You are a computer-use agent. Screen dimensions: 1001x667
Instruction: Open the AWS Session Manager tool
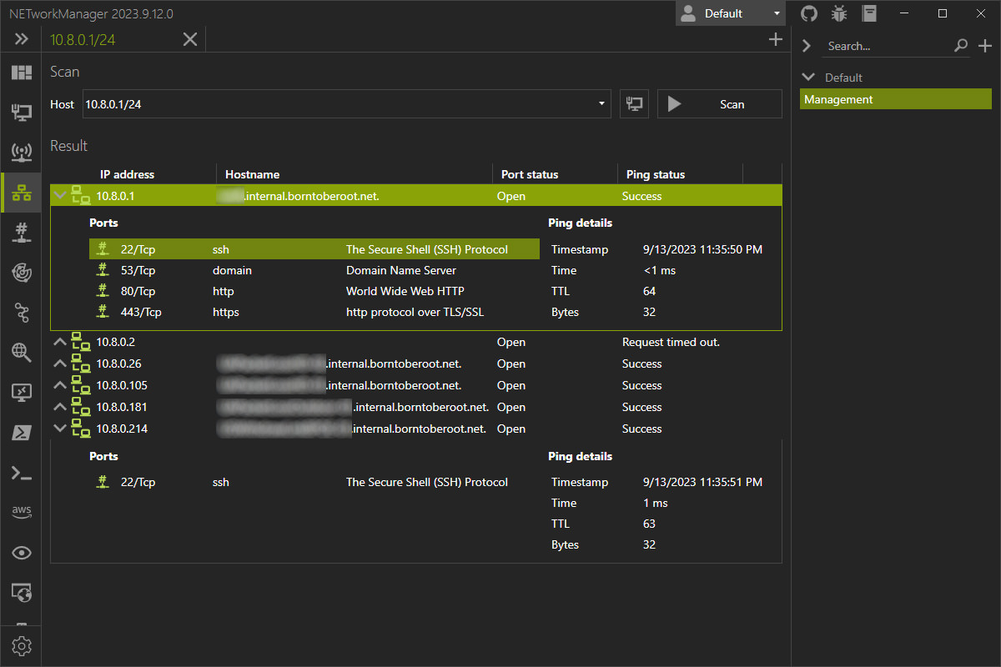pos(22,512)
